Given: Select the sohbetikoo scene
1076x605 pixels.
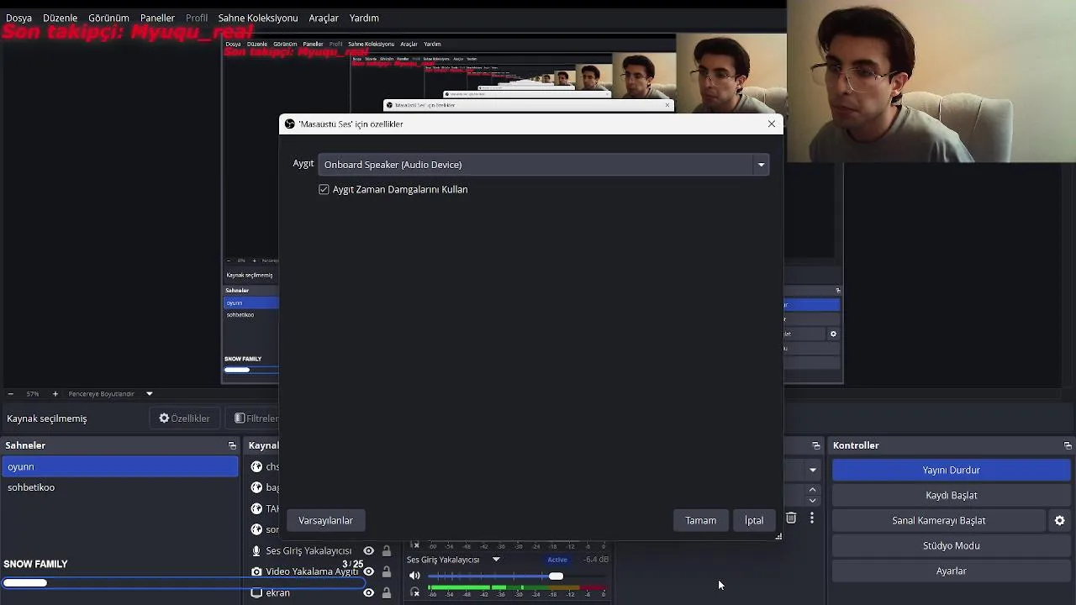Looking at the screenshot, I should tap(120, 487).
